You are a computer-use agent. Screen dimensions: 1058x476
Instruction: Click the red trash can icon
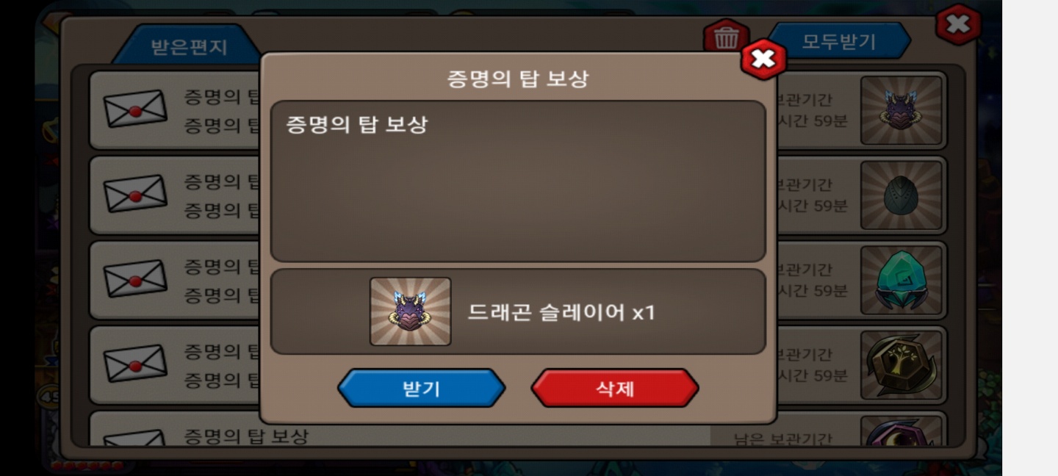726,37
